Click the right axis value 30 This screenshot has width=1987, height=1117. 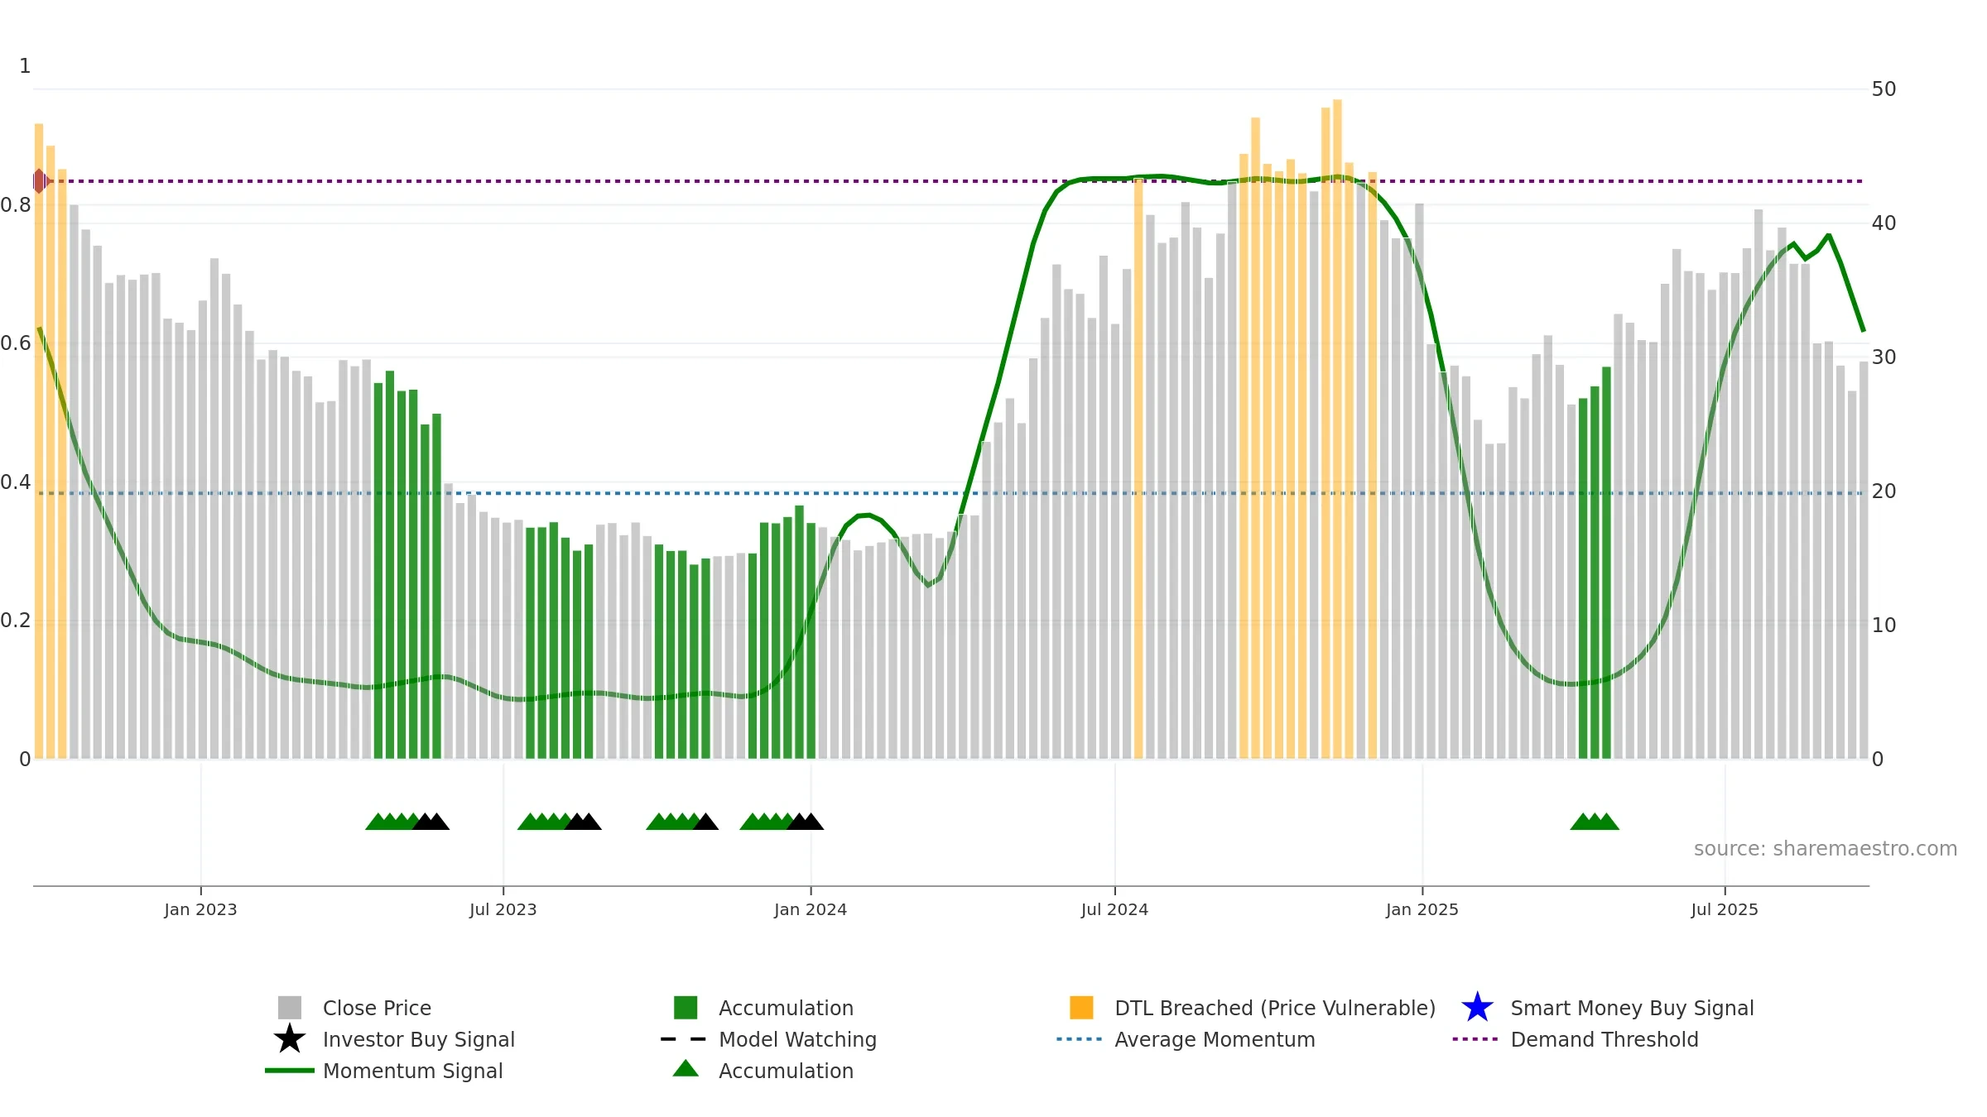[1884, 357]
